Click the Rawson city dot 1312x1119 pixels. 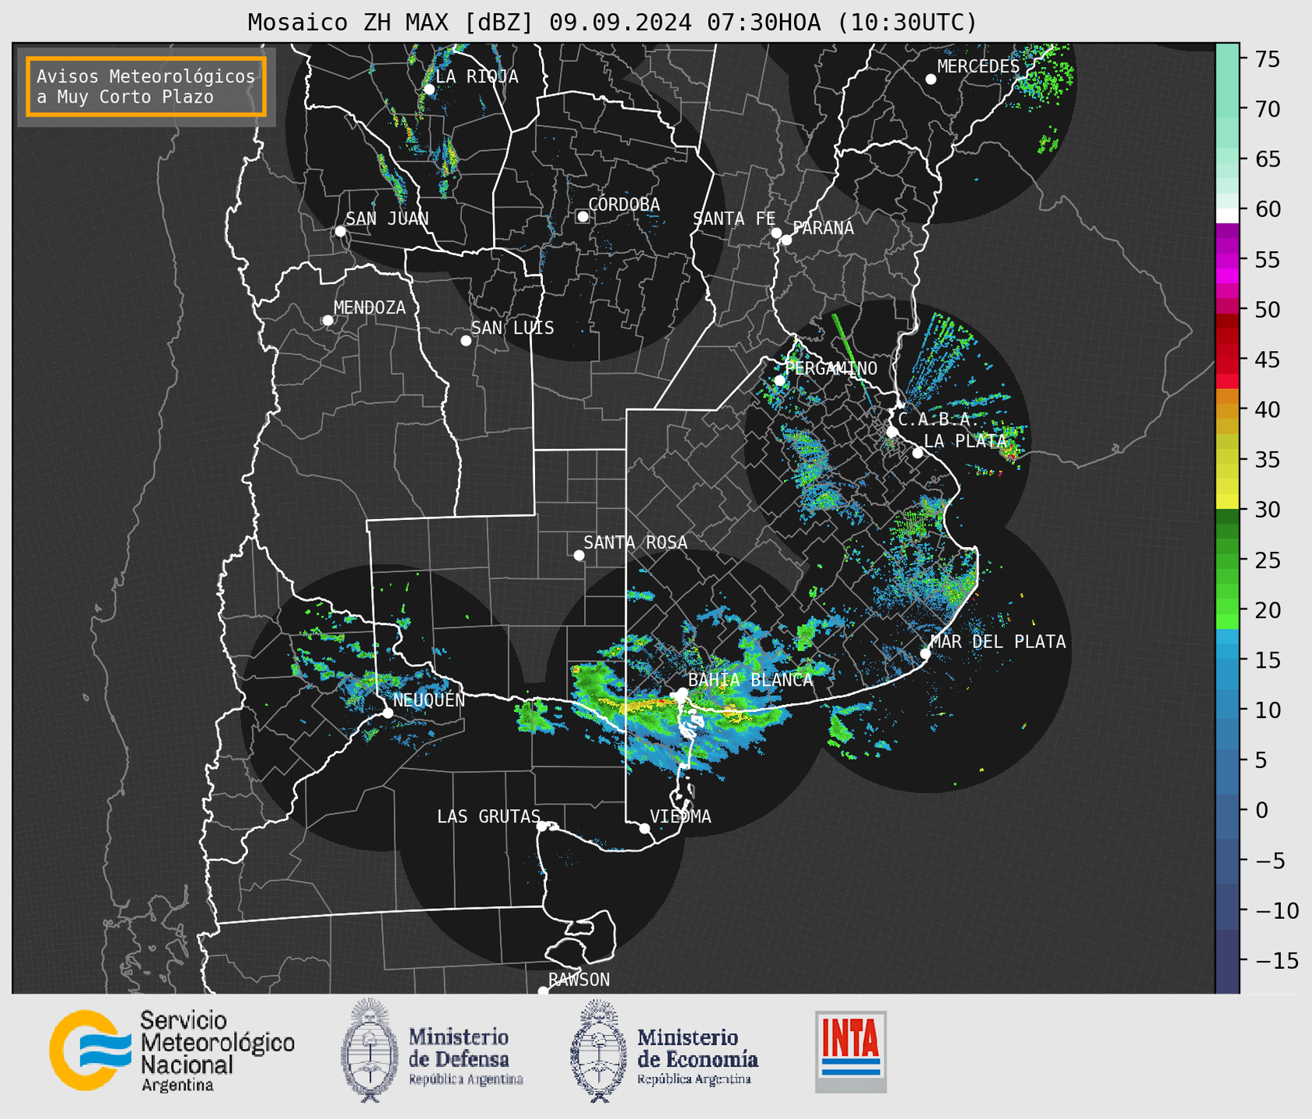tap(543, 991)
